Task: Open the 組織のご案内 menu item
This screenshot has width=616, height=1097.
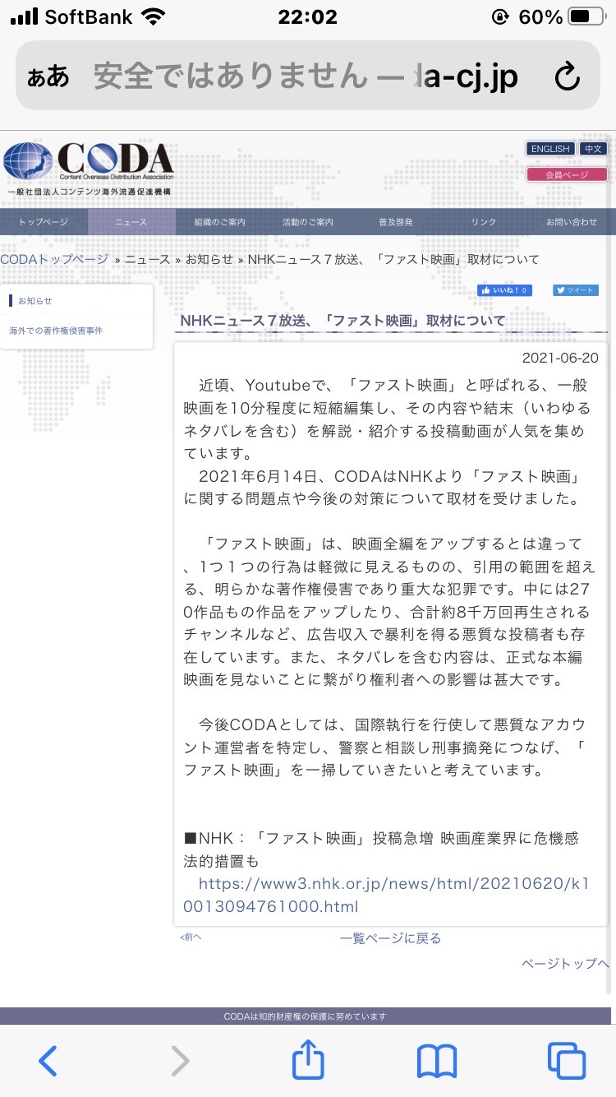Action: point(220,222)
